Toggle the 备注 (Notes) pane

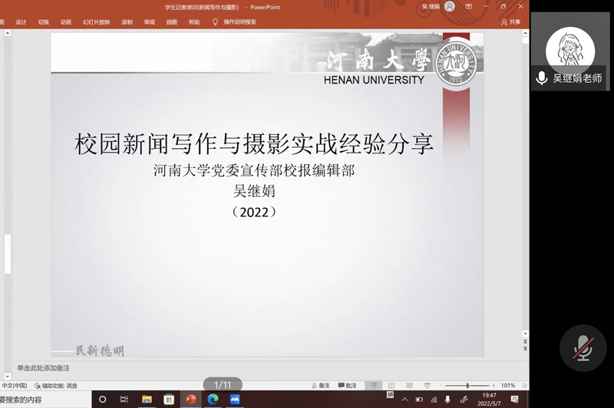(x=320, y=385)
